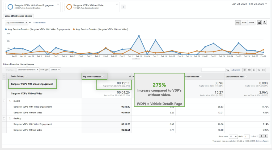
Task: Click blue legend label for With Video Engagement
Action: tap(39, 29)
